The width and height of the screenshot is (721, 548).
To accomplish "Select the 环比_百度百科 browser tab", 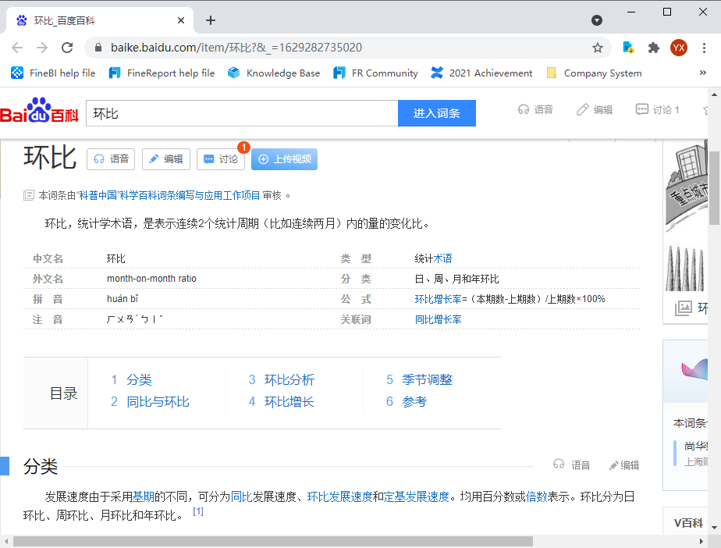I will click(x=98, y=20).
